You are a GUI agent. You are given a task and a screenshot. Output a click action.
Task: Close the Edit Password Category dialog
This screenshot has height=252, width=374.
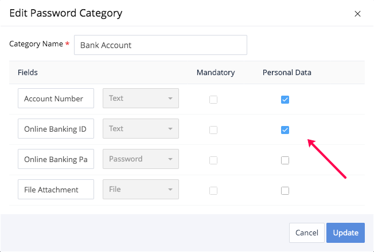pos(357,14)
